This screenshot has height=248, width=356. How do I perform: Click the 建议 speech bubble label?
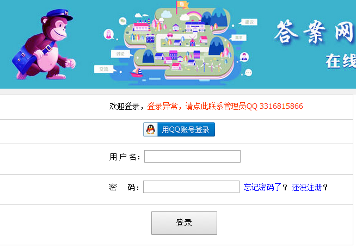click(249, 22)
